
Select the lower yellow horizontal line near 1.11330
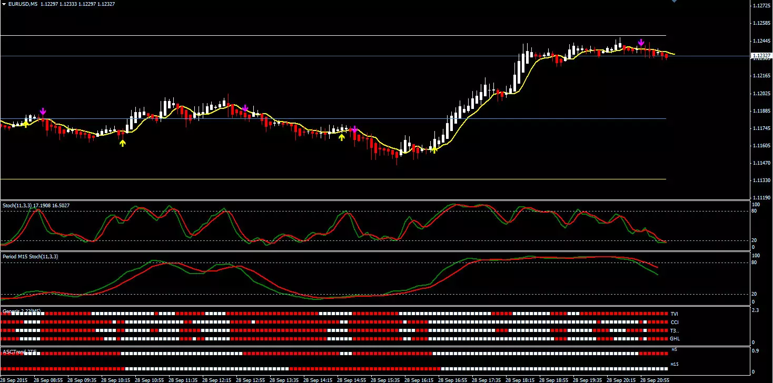pyautogui.click(x=333, y=179)
